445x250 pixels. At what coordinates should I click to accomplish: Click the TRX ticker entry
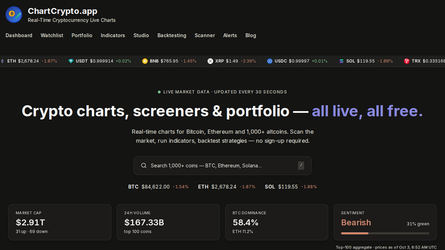click(x=424, y=61)
